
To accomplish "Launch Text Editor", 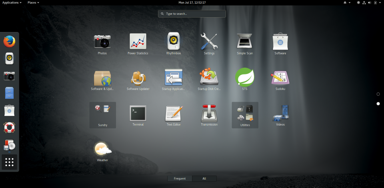I will (x=174, y=116).
